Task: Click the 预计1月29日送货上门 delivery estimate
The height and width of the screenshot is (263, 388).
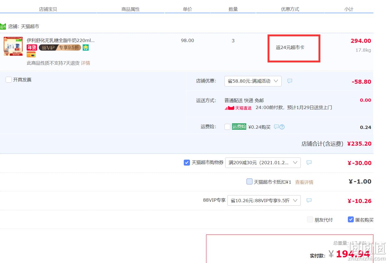Action: (310, 107)
